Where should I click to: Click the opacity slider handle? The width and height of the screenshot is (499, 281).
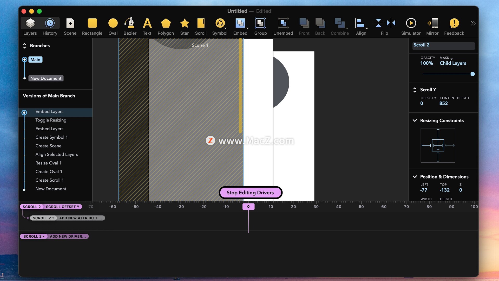click(472, 74)
